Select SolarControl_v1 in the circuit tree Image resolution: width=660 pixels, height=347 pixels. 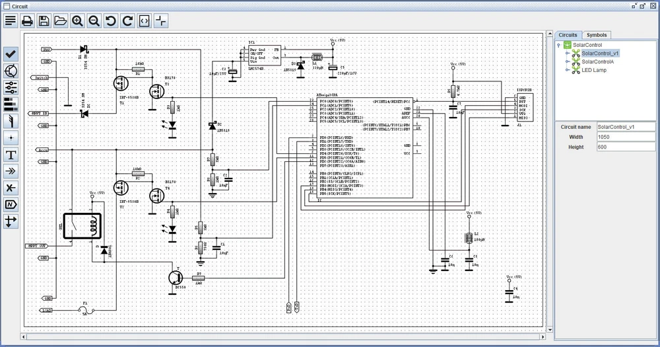[600, 53]
